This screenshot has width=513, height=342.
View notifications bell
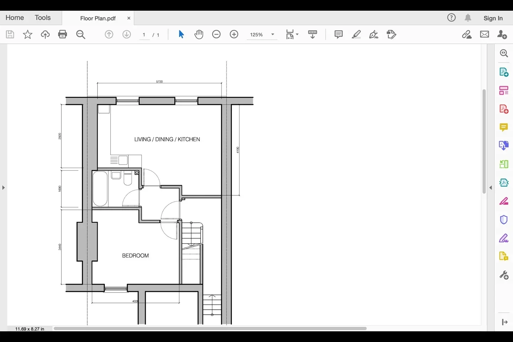(x=468, y=17)
